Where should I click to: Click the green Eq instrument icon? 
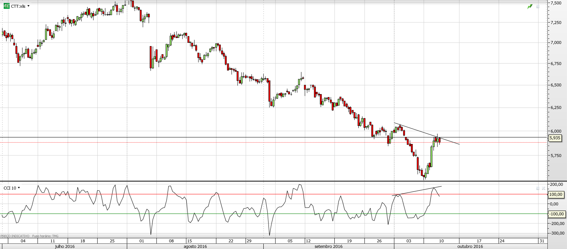coord(7,6)
